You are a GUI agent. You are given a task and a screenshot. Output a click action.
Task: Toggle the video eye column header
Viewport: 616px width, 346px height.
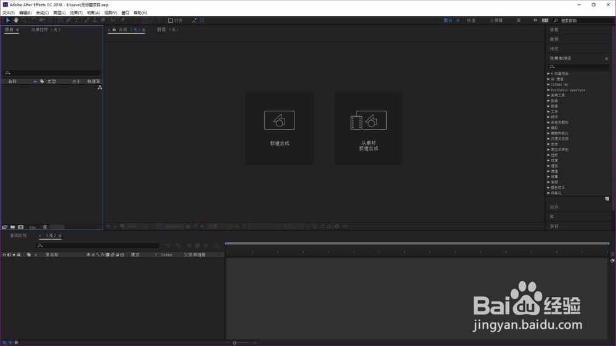point(4,254)
